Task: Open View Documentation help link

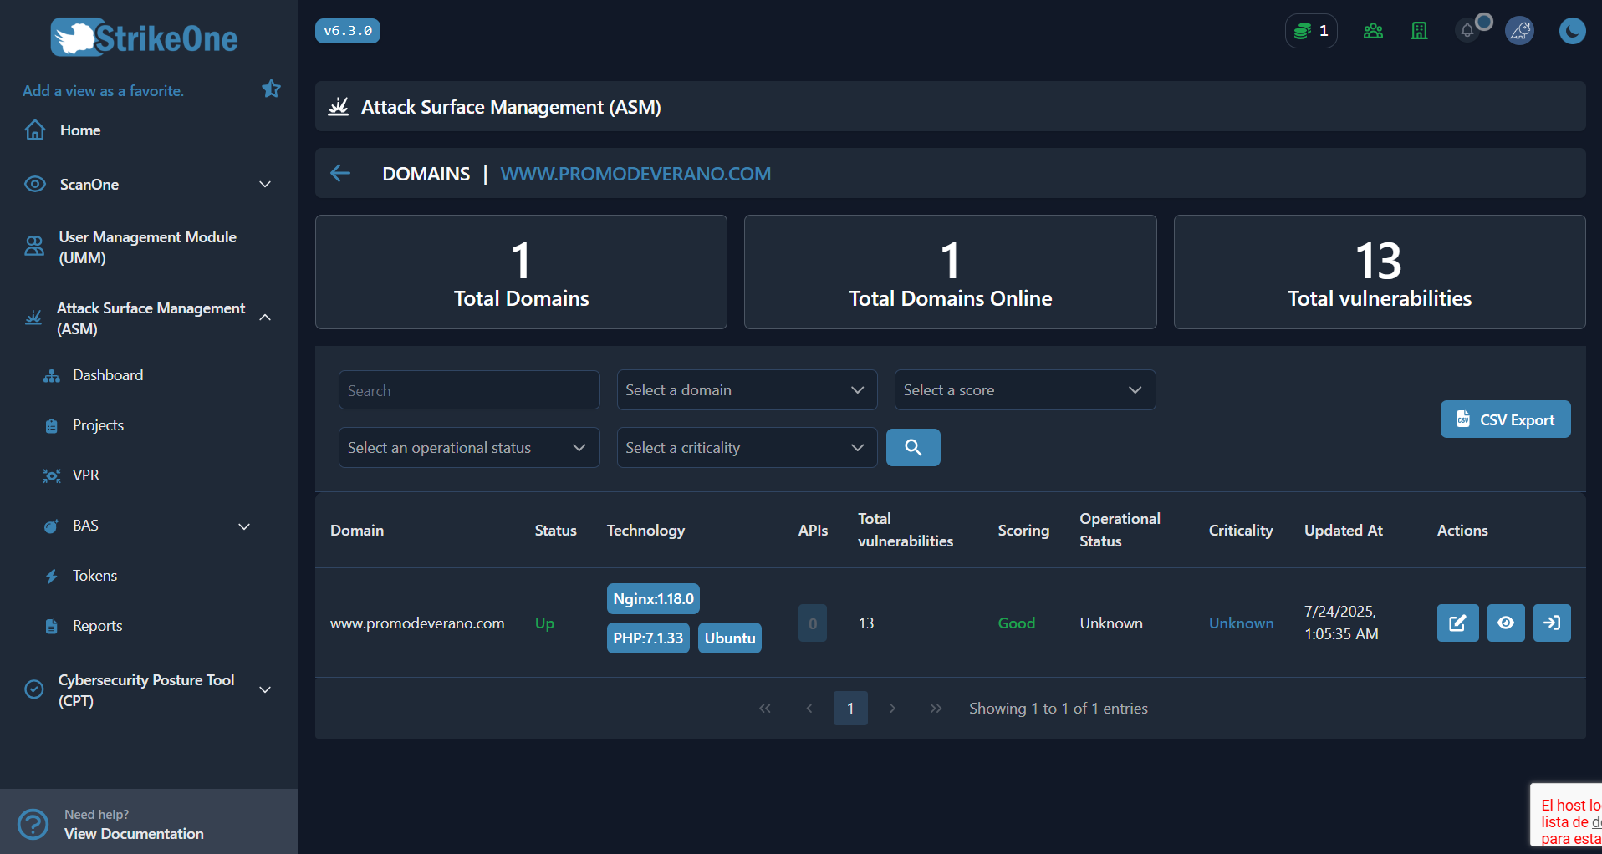Action: [x=134, y=834]
